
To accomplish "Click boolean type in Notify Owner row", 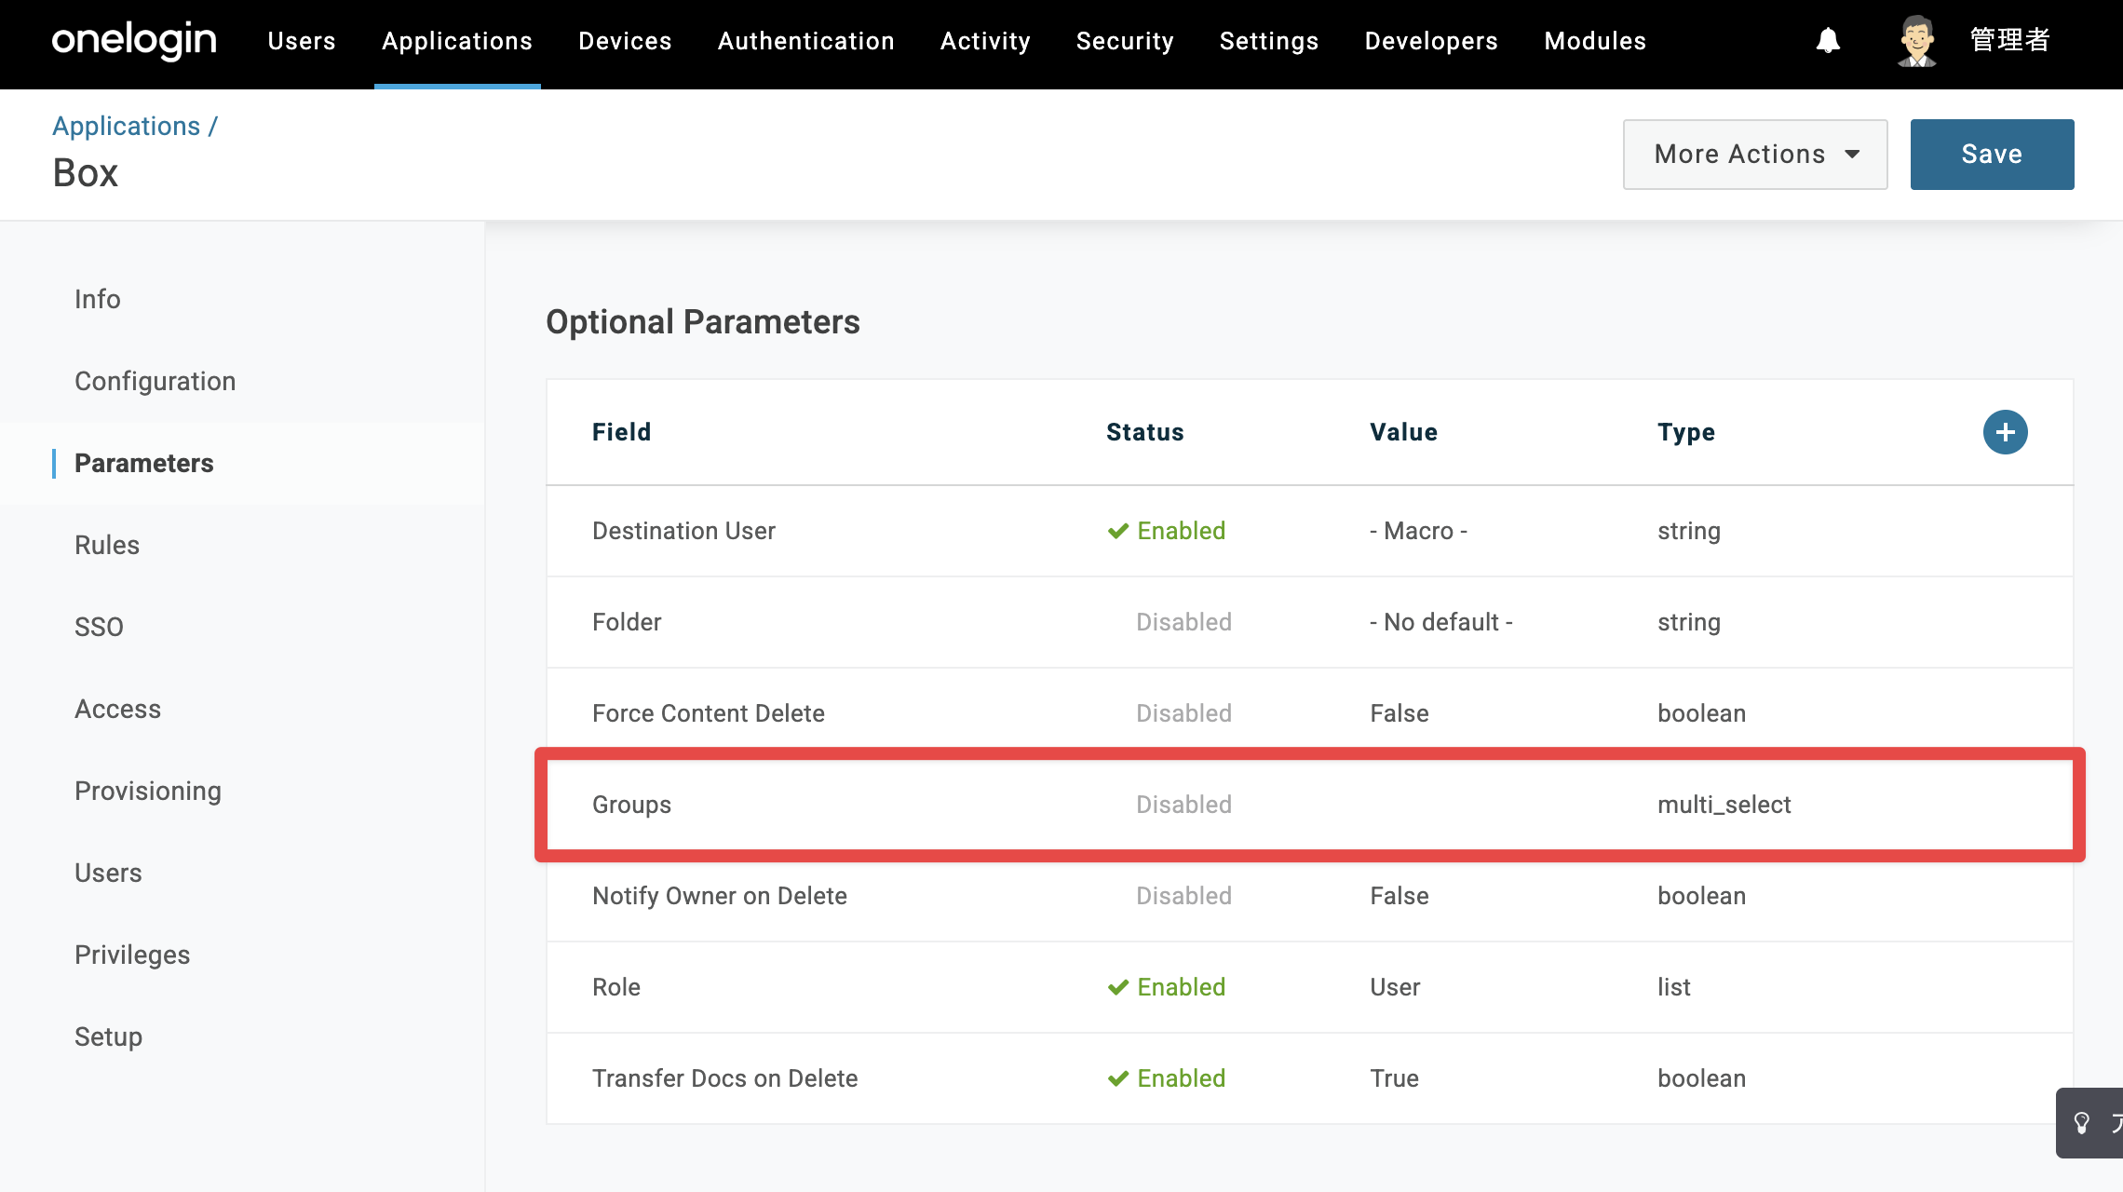I will [x=1701, y=896].
